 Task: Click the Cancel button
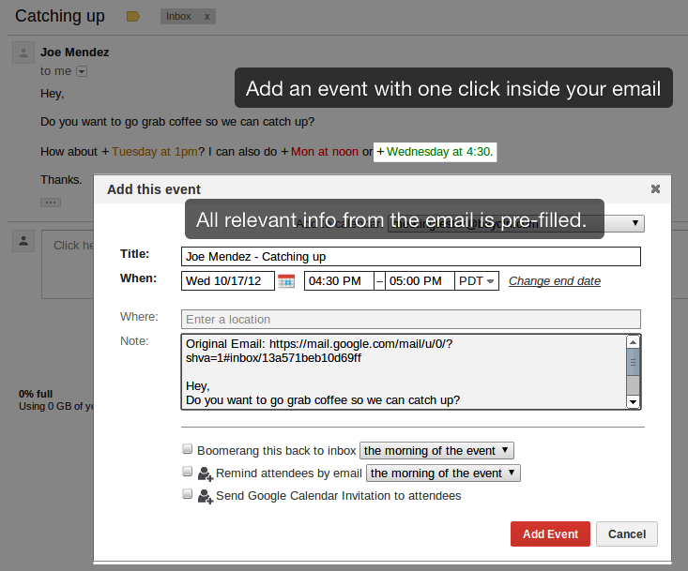point(627,533)
